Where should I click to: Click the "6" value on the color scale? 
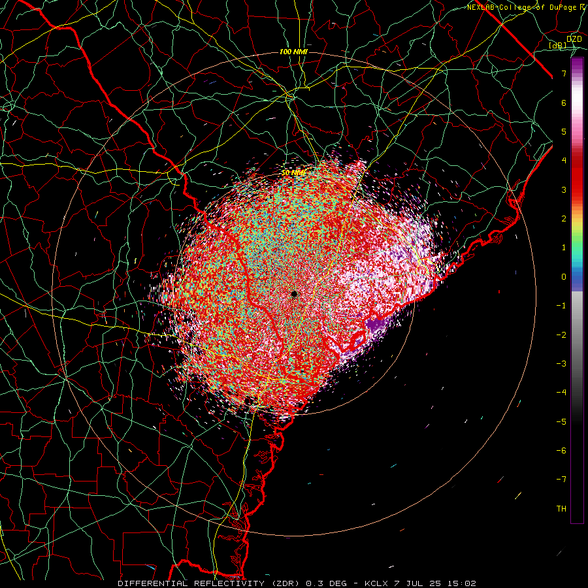[564, 103]
